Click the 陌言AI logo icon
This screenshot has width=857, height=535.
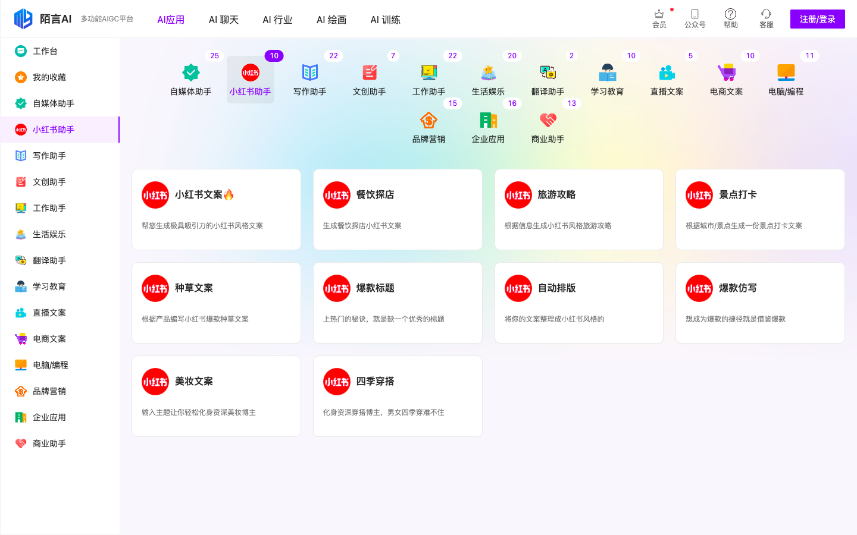point(23,19)
